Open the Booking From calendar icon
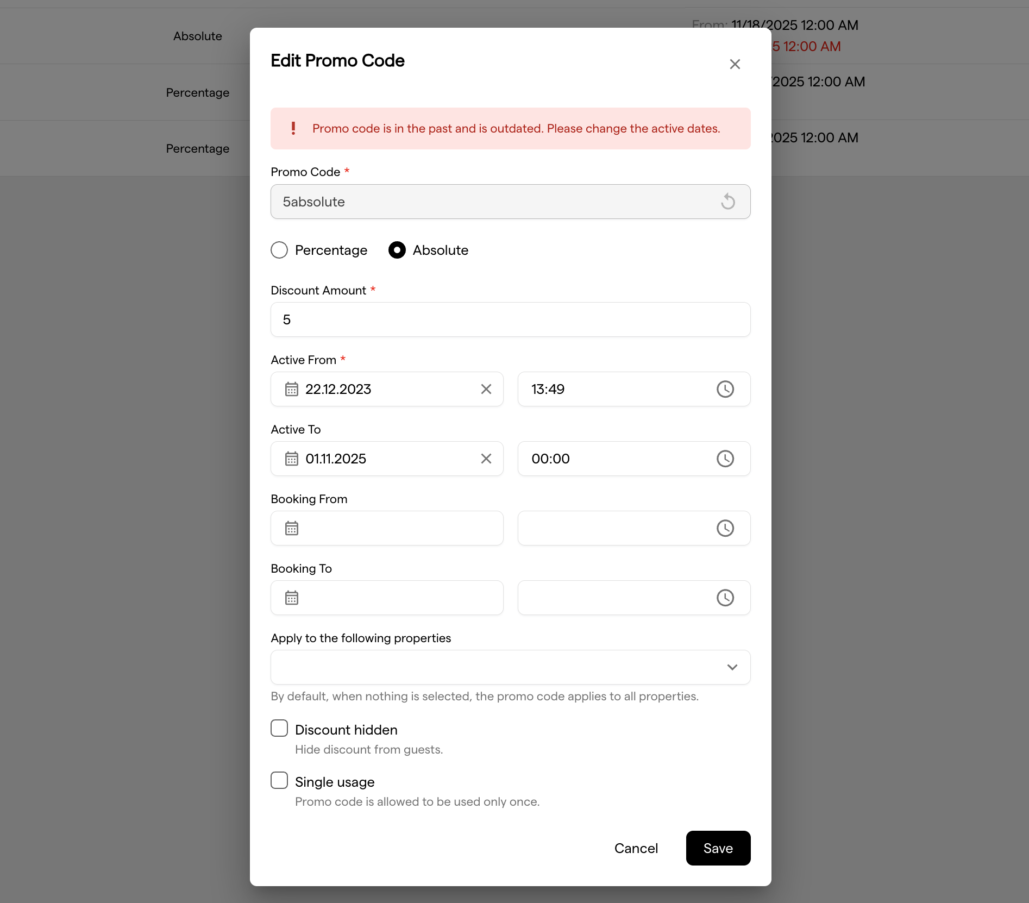This screenshot has width=1029, height=903. point(292,528)
